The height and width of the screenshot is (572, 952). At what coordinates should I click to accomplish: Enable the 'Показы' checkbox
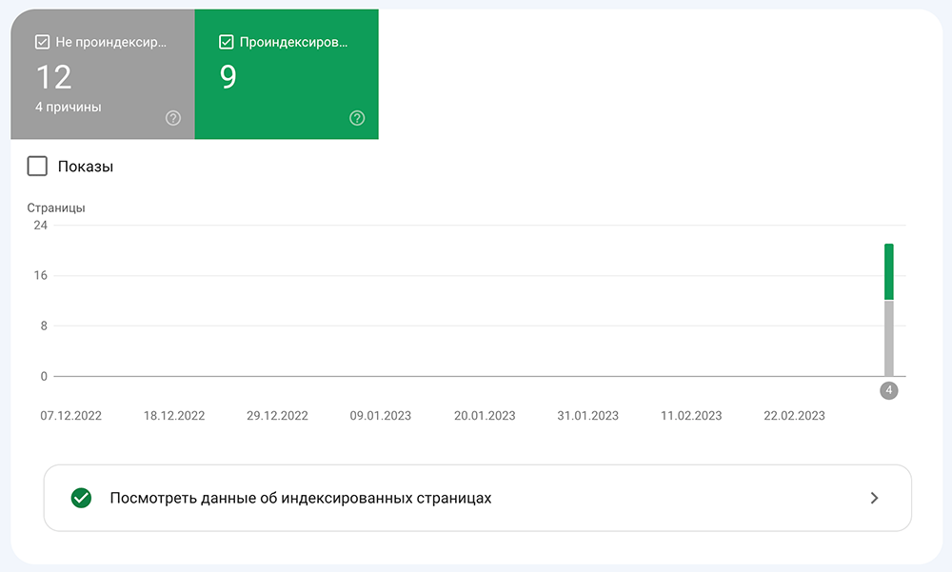pos(37,166)
